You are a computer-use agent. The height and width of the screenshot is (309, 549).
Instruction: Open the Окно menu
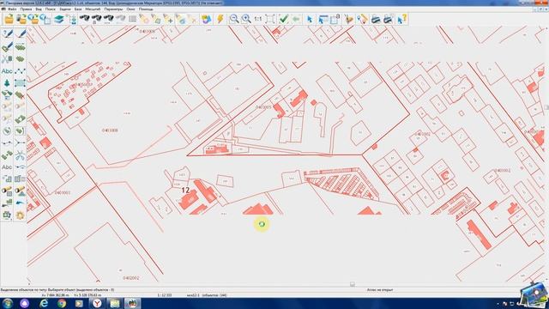pyautogui.click(x=131, y=9)
